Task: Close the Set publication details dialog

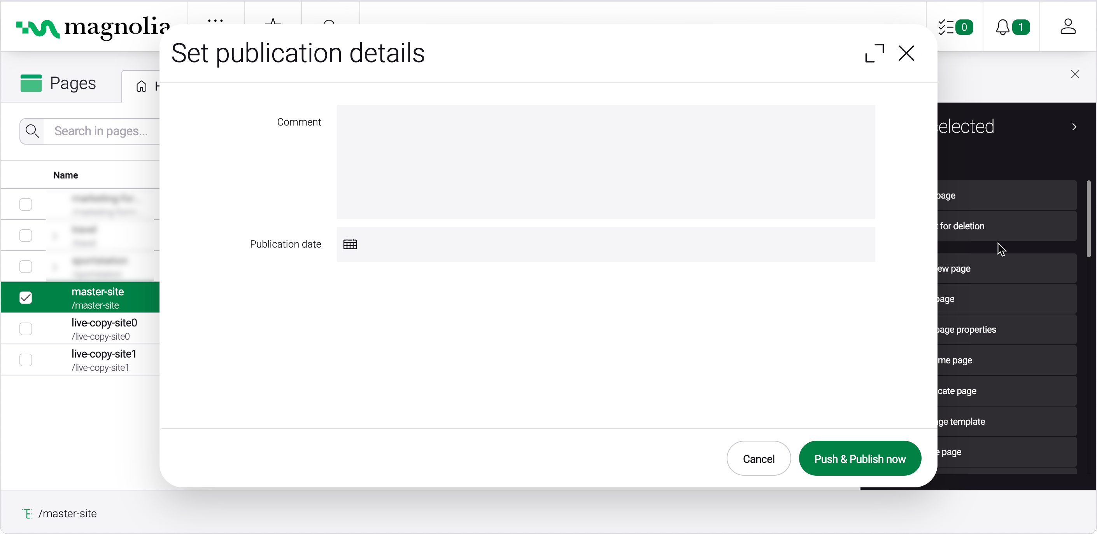Action: (x=906, y=53)
